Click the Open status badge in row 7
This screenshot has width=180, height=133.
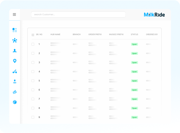click(x=134, y=99)
